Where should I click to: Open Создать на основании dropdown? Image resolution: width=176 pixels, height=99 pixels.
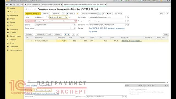[89, 13]
